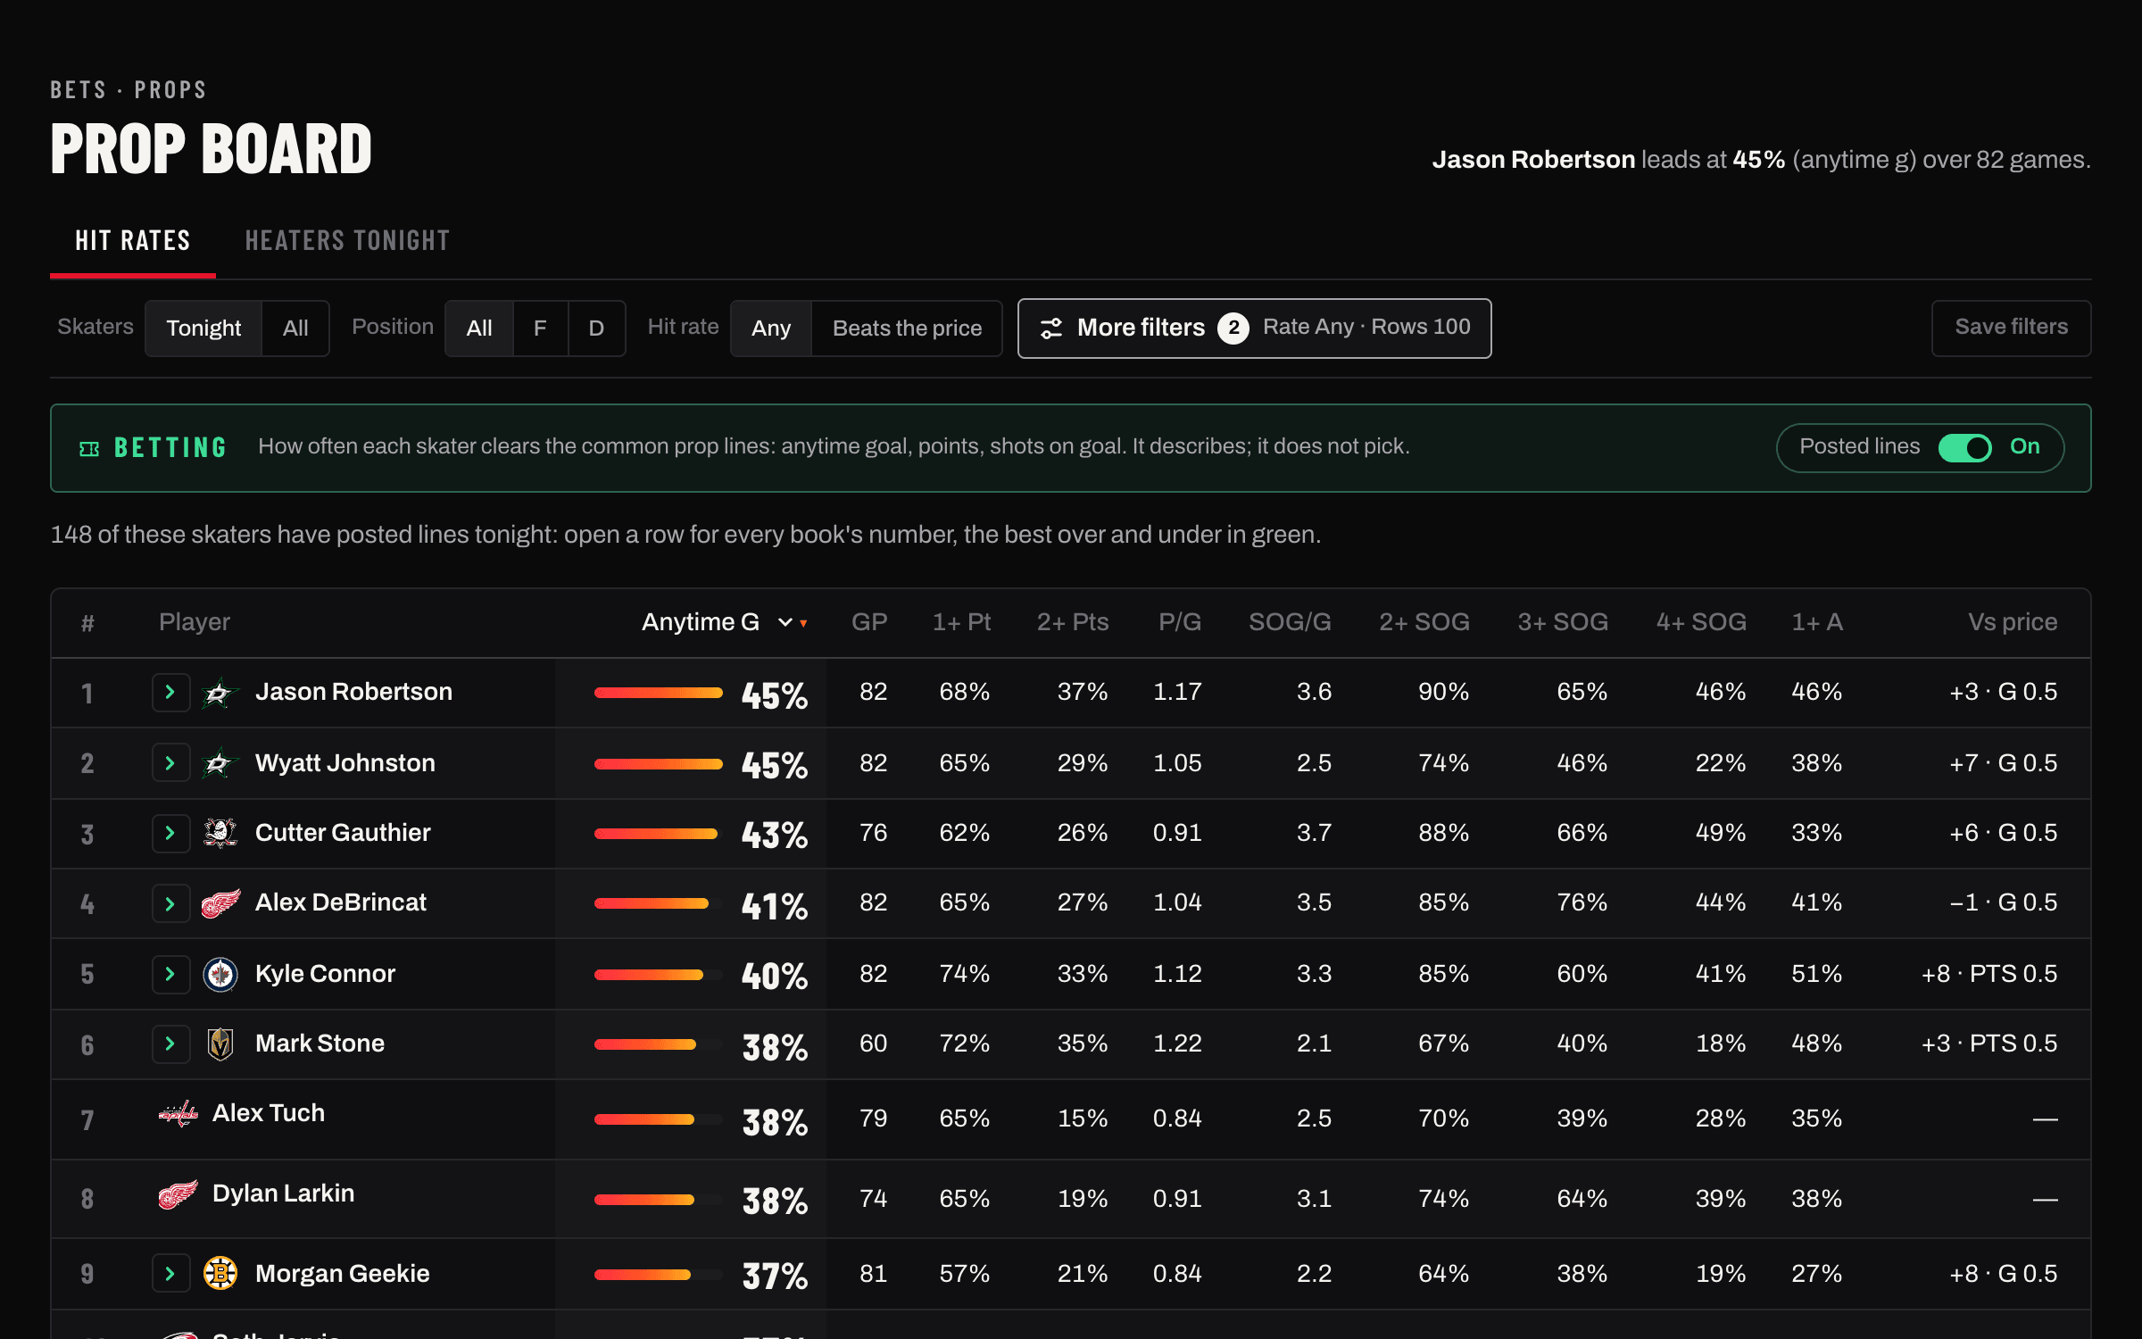The image size is (2142, 1339).
Task: Expand Mark Stone's row
Action: click(x=170, y=1044)
